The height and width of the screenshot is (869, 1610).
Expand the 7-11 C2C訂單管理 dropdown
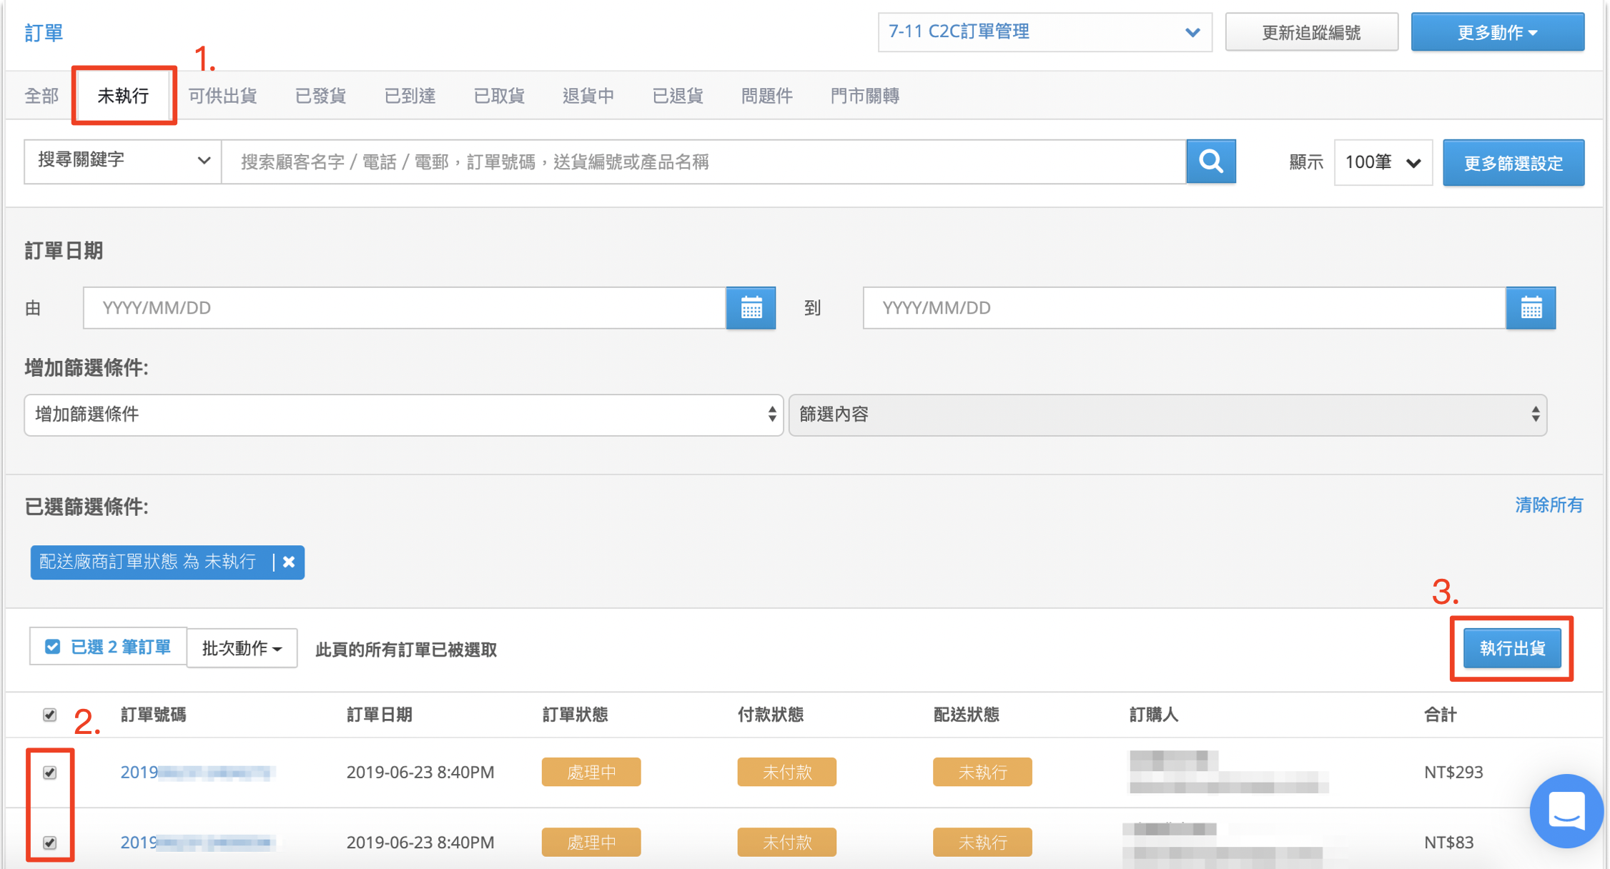(1044, 32)
